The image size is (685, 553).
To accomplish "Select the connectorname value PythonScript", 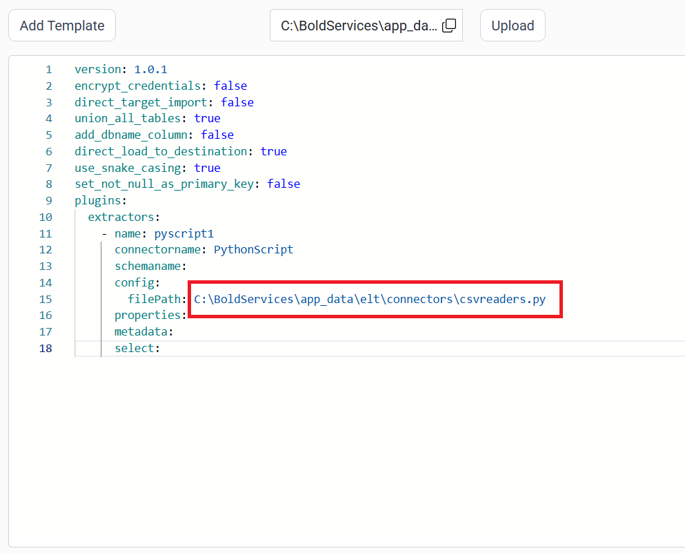I will tap(253, 249).
